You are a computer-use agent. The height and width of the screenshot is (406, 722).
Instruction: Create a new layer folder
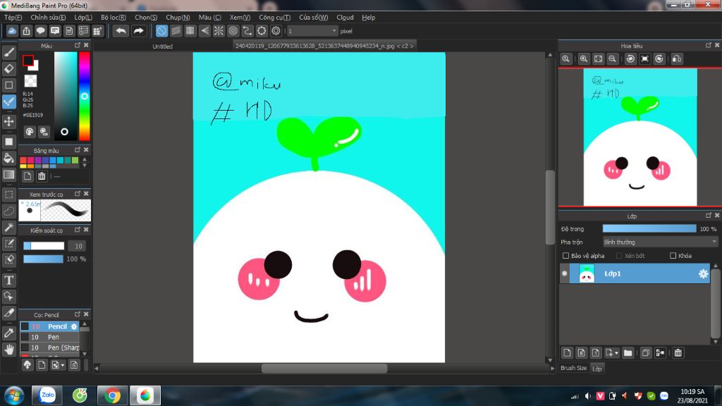(628, 353)
